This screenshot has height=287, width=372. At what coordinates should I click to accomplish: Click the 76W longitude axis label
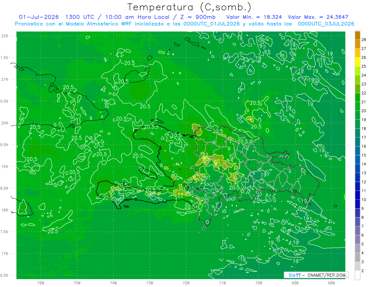pyautogui.click(x=41, y=283)
